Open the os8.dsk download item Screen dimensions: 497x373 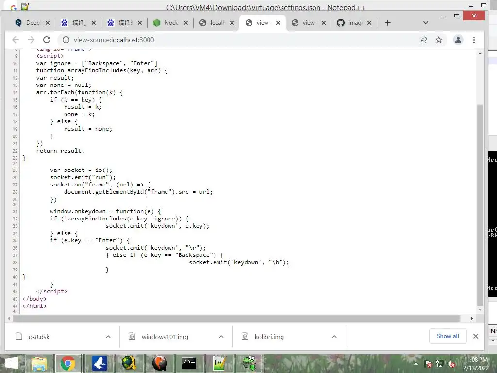[39, 337]
